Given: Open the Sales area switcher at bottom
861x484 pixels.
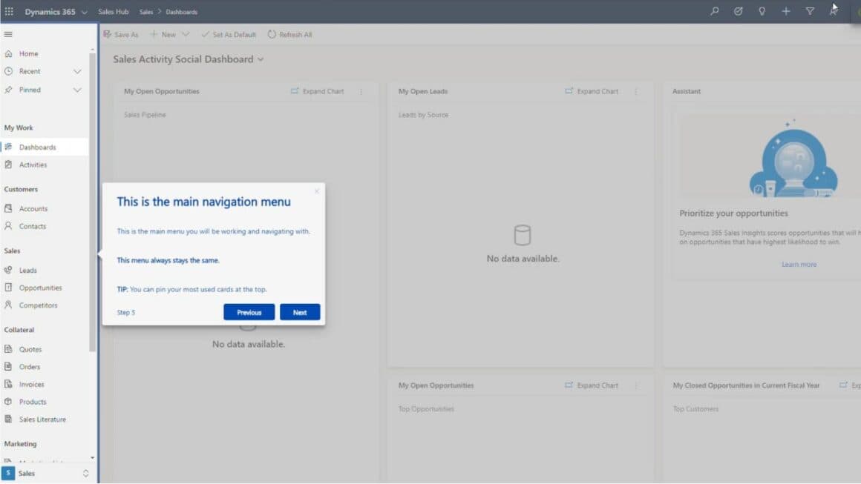Looking at the screenshot, I should (45, 473).
